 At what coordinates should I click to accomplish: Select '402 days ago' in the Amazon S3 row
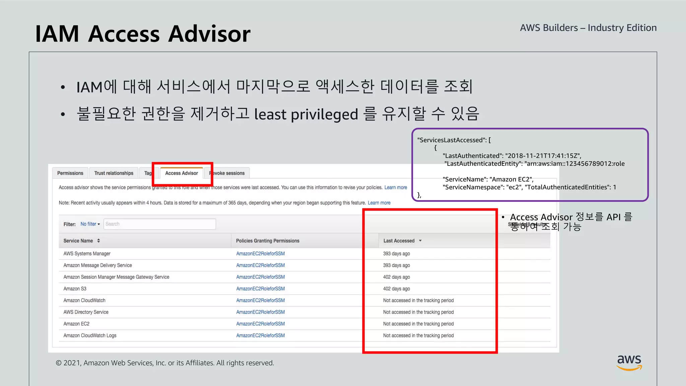(397, 289)
